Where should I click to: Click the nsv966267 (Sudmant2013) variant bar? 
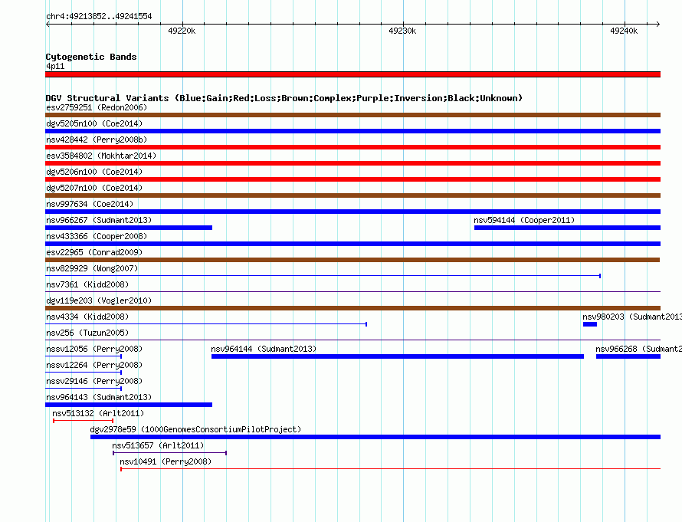(129, 228)
